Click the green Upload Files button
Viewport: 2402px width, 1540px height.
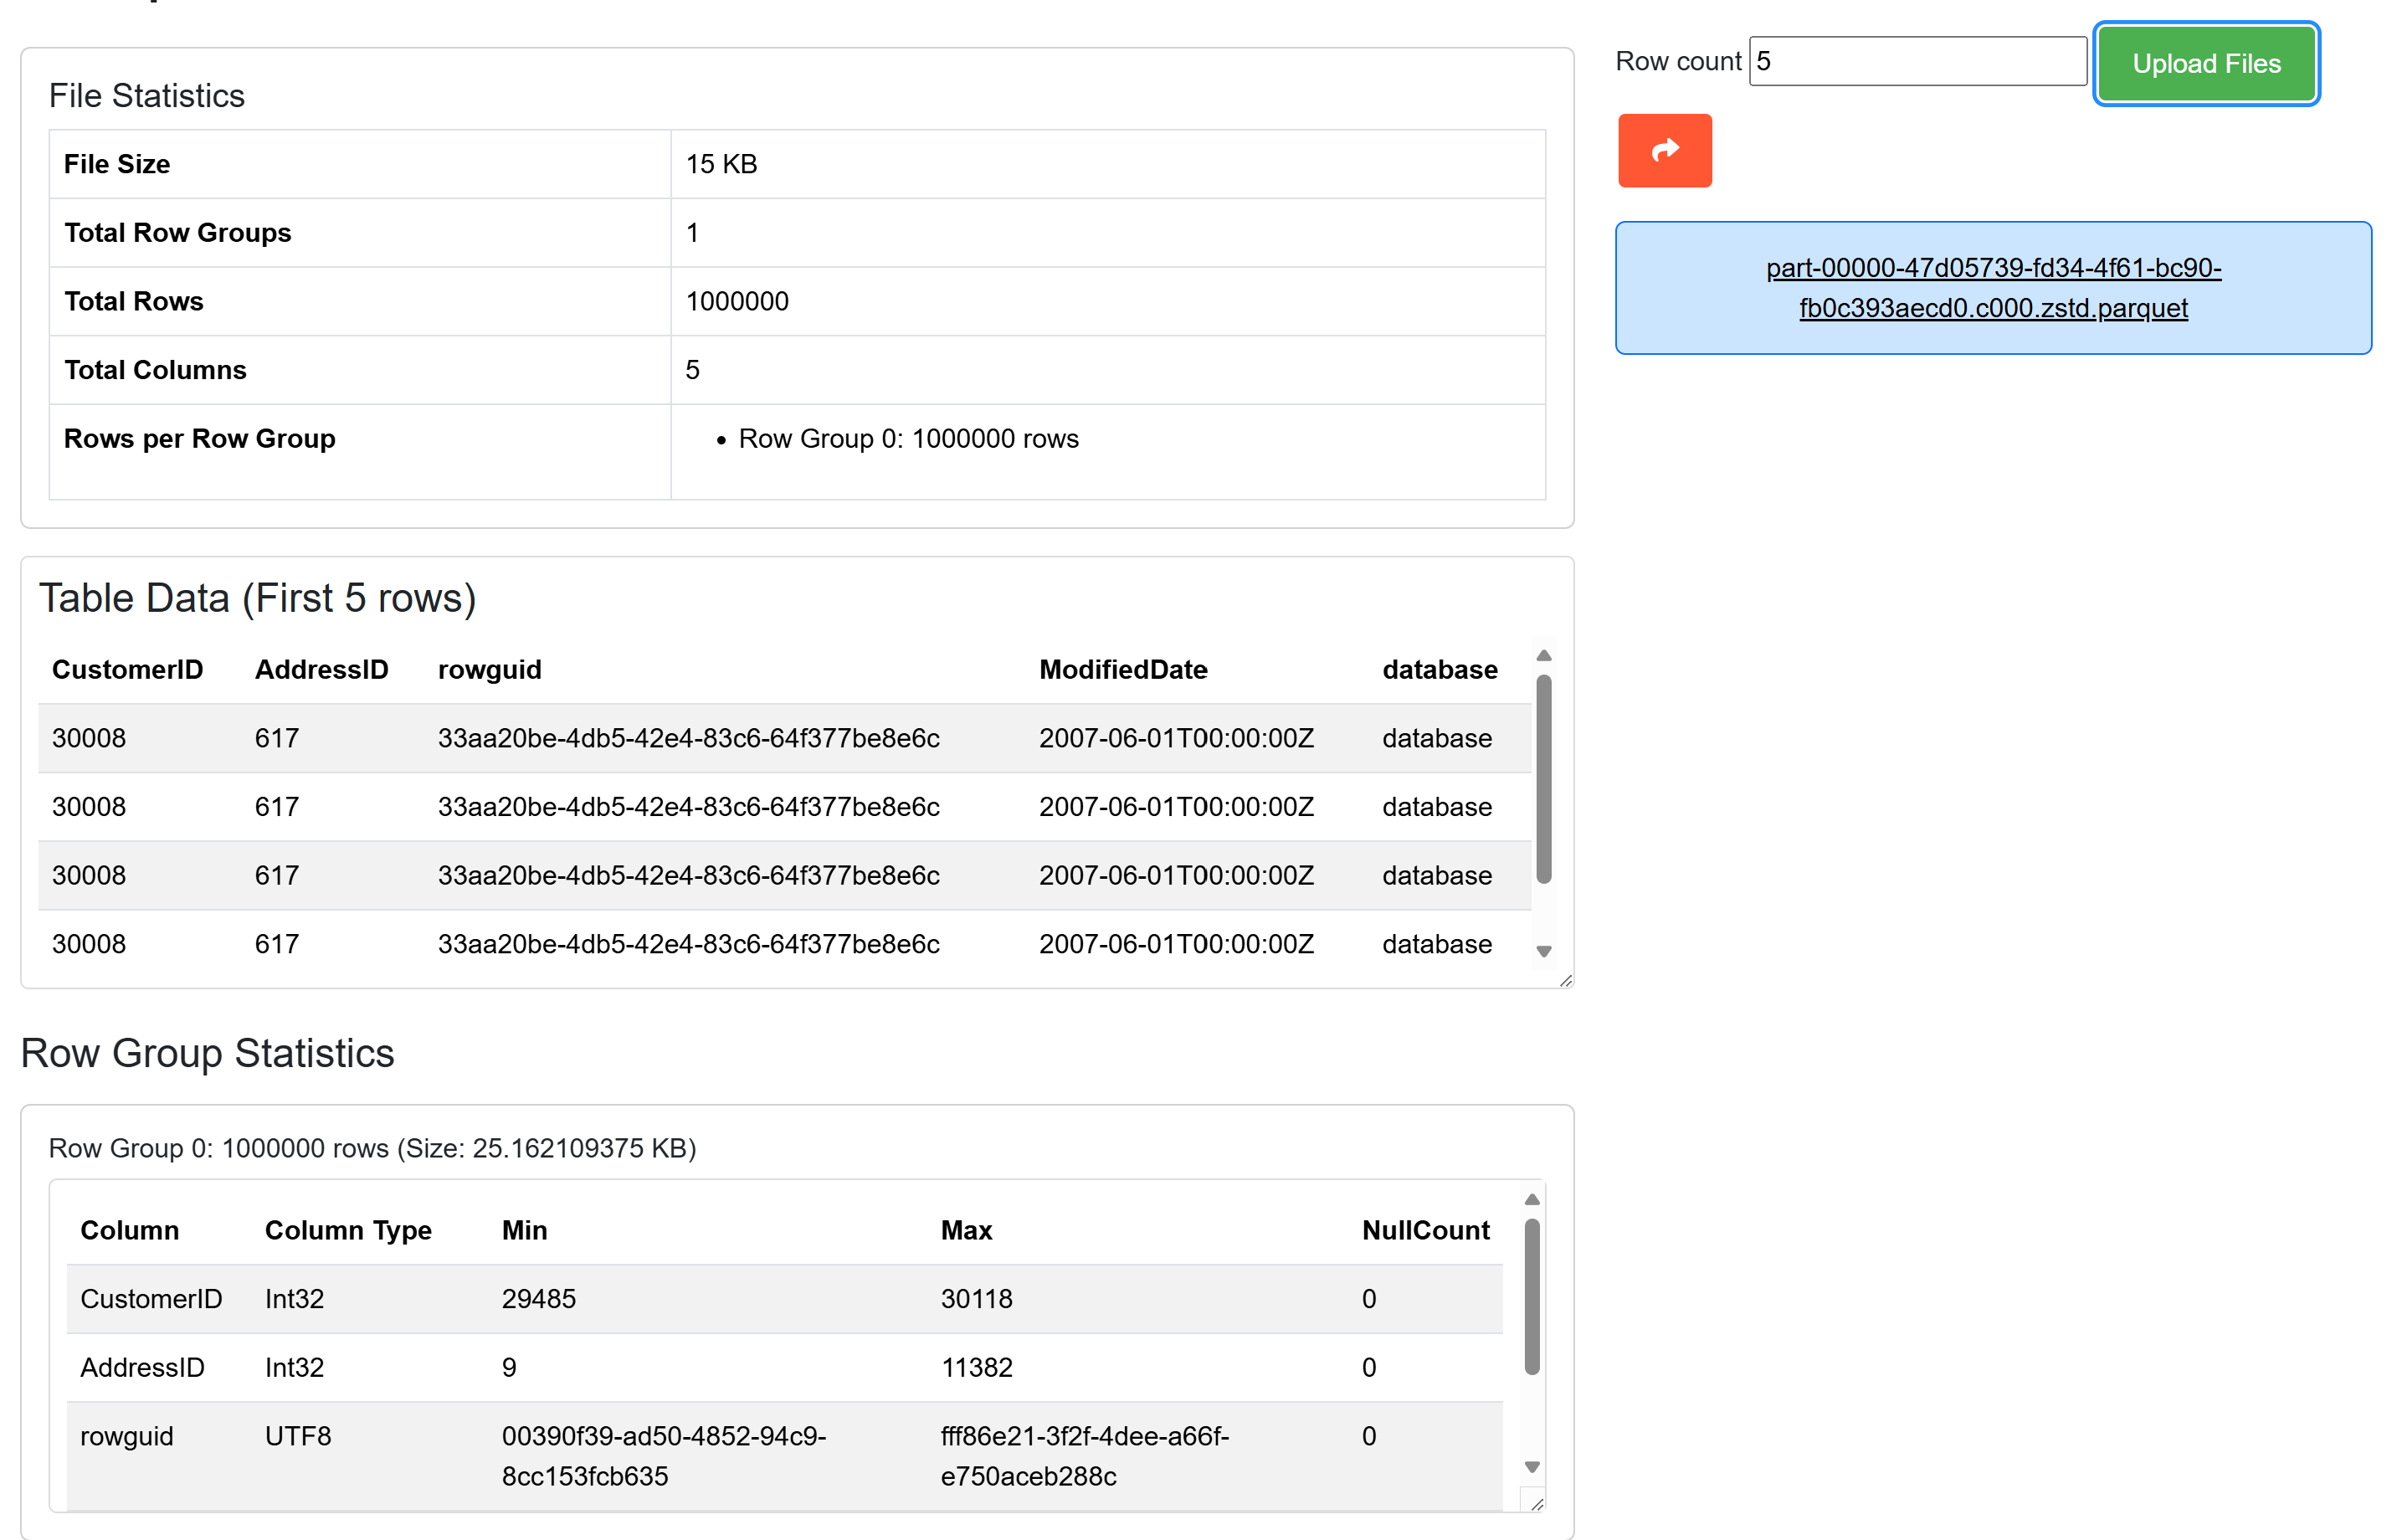coord(2206,63)
